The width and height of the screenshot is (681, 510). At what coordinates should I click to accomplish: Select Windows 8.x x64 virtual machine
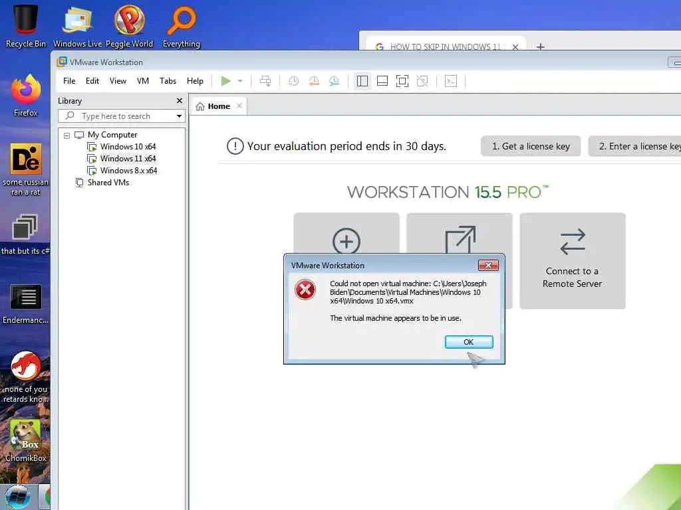(128, 171)
